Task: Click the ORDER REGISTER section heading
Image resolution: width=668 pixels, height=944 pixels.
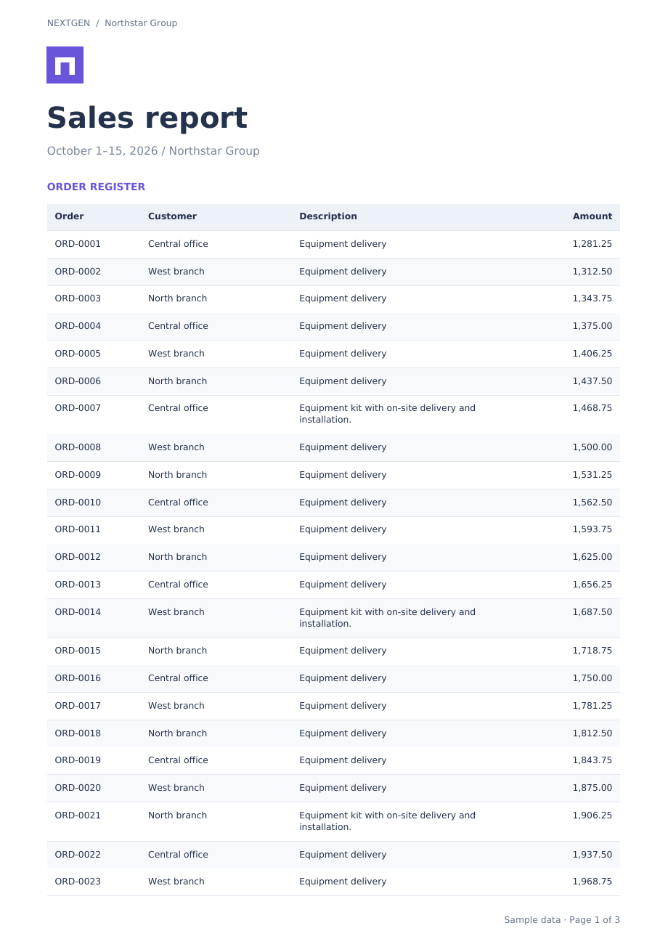Action: (96, 187)
